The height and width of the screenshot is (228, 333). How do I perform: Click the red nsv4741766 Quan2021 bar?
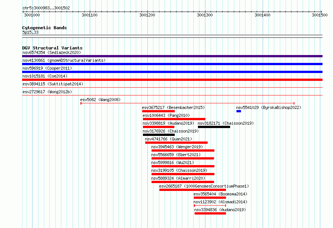(x=176, y=143)
